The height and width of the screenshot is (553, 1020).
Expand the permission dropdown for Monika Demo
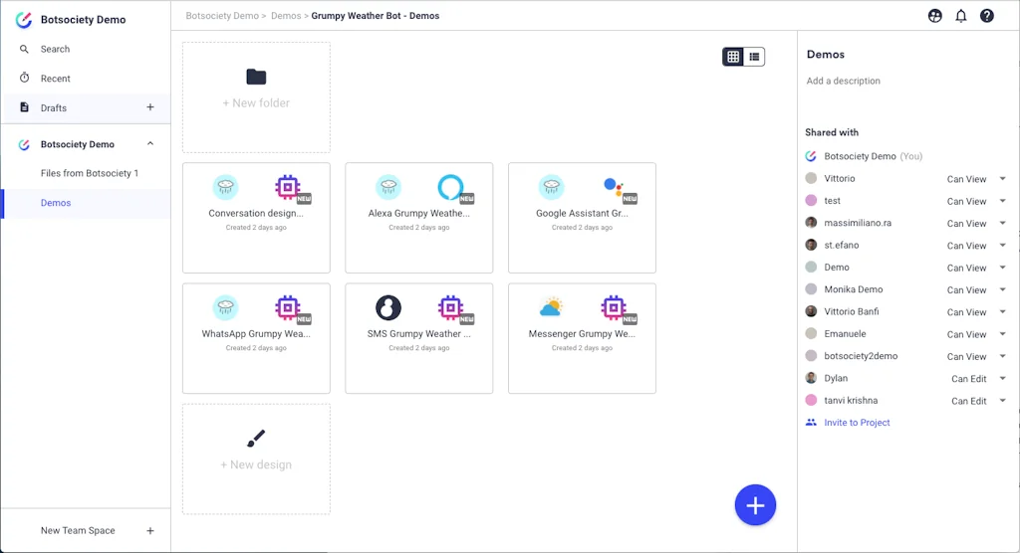tap(1002, 290)
